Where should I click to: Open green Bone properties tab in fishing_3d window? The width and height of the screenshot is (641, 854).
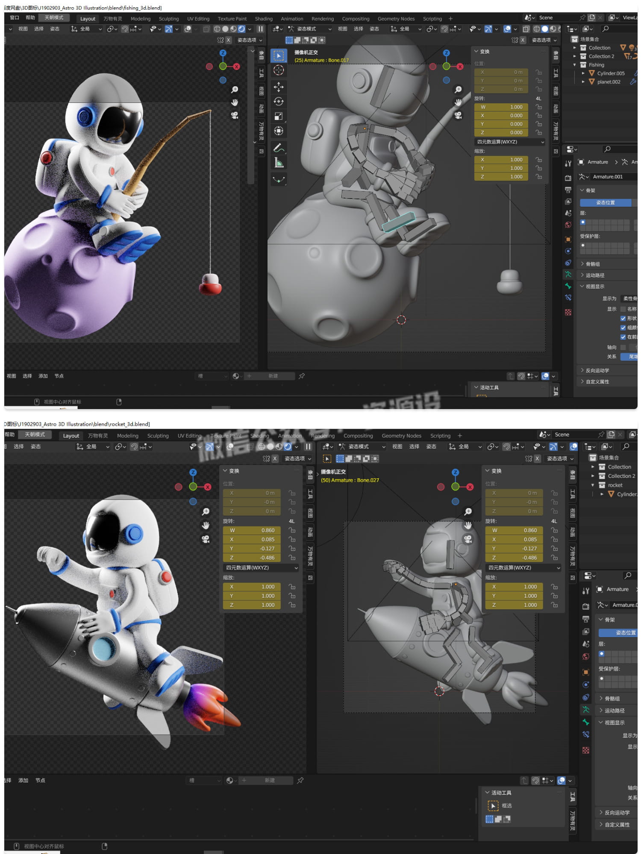pos(568,286)
